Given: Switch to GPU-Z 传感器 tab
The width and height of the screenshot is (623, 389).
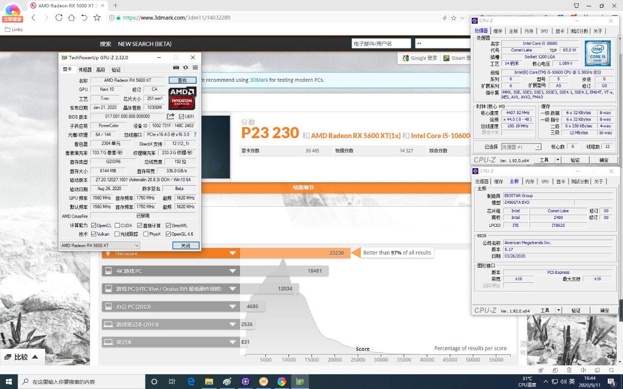Looking at the screenshot, I should tap(85, 70).
